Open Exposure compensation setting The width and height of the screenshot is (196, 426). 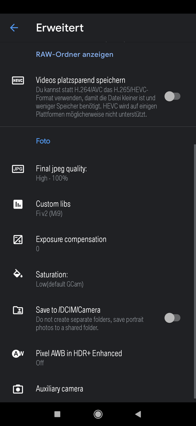(98, 244)
